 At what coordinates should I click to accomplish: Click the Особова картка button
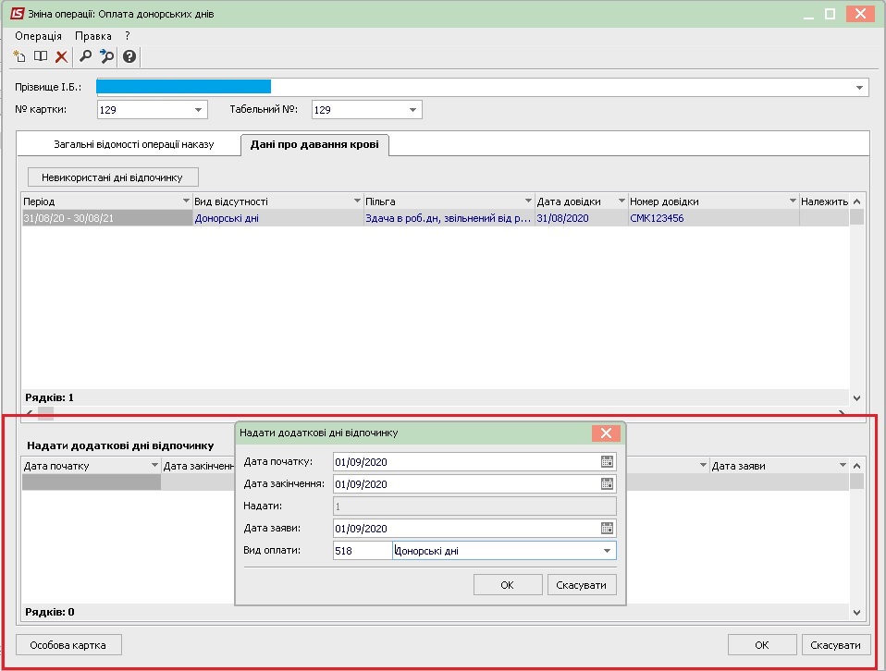pos(68,645)
